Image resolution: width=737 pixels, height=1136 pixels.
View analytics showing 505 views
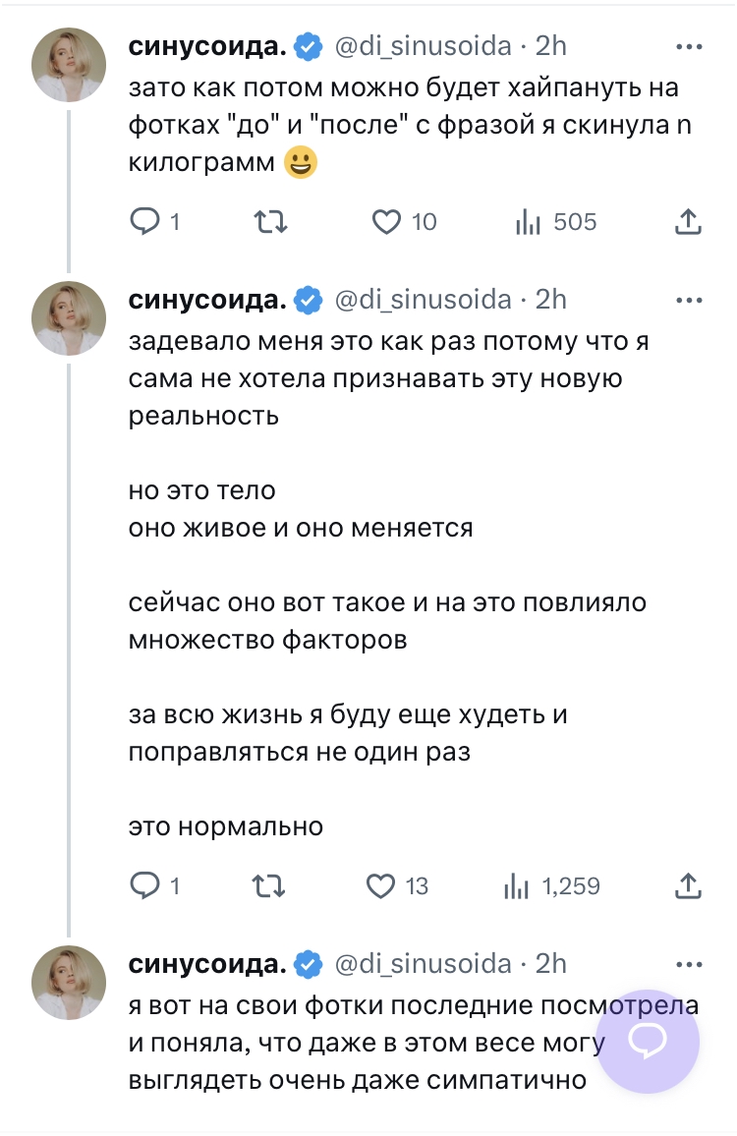(x=530, y=223)
